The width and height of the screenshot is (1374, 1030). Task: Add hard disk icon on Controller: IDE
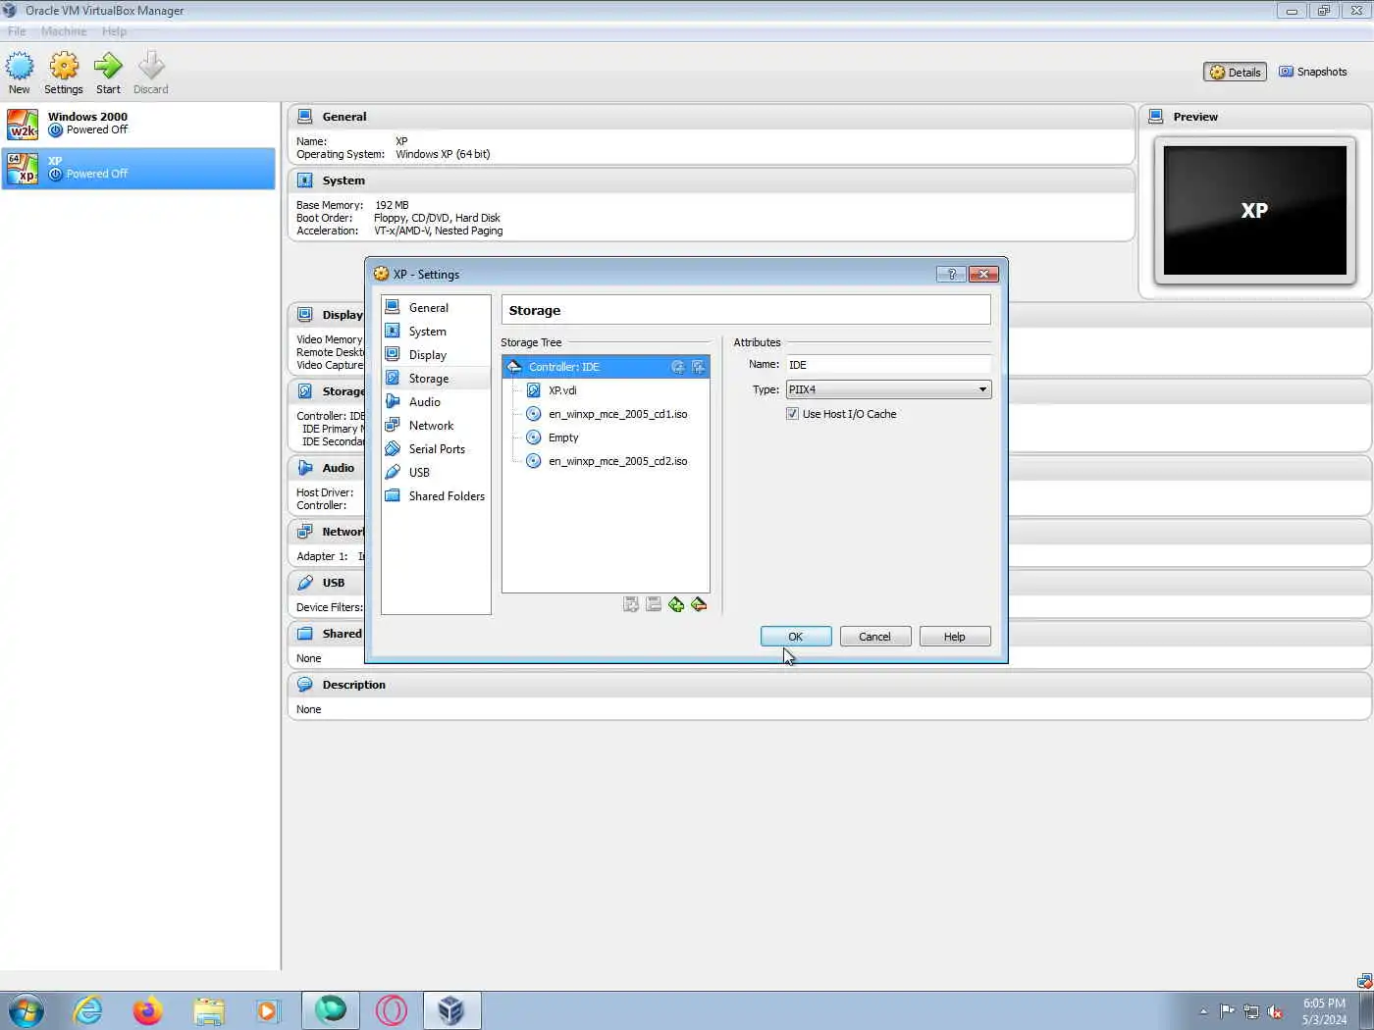pos(698,367)
